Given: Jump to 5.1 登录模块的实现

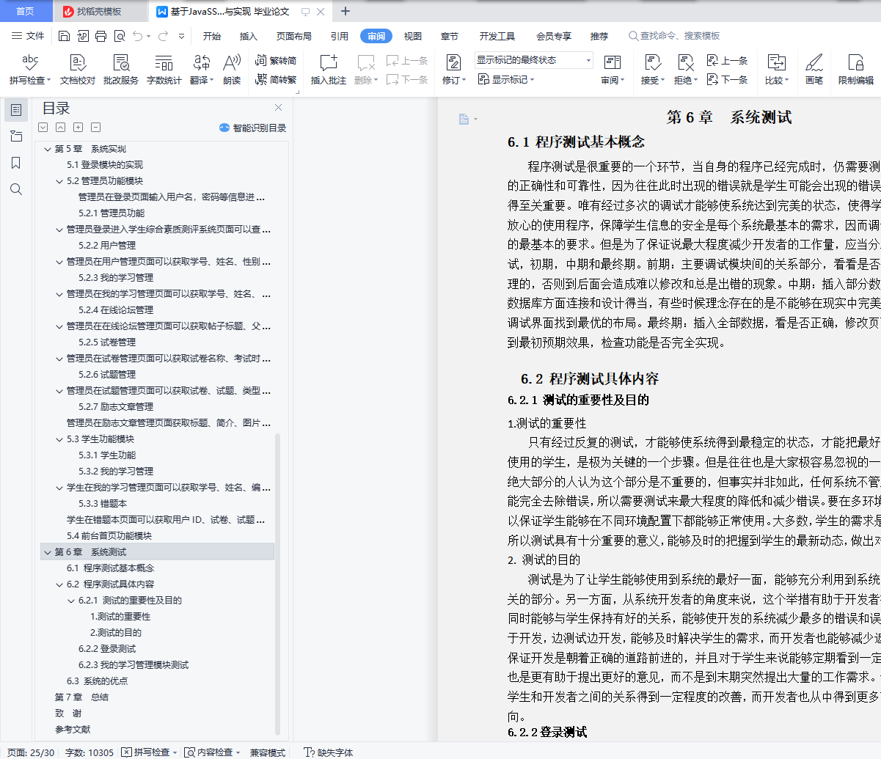Looking at the screenshot, I should tap(105, 165).
